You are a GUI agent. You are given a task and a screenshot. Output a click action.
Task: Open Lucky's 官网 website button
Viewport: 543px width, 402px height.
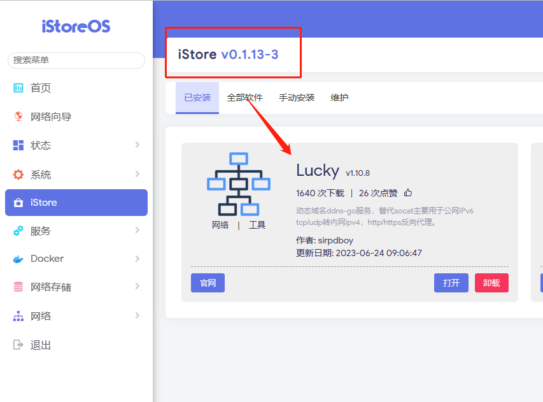(x=208, y=283)
